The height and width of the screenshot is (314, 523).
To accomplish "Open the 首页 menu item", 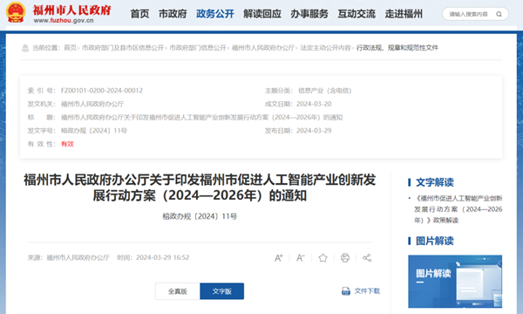I will tap(139, 14).
